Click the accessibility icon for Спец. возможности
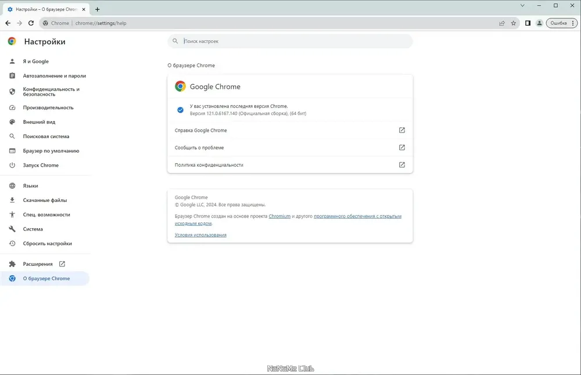Screen dimensions: 581x375 [12, 215]
